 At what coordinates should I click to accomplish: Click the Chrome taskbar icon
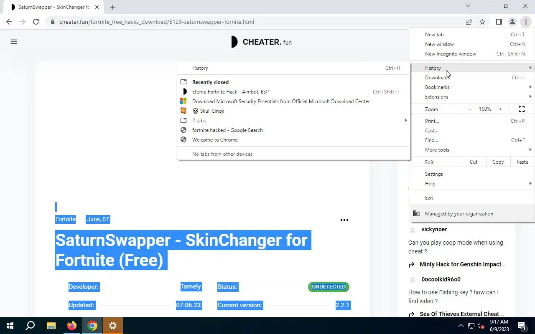coord(92,326)
